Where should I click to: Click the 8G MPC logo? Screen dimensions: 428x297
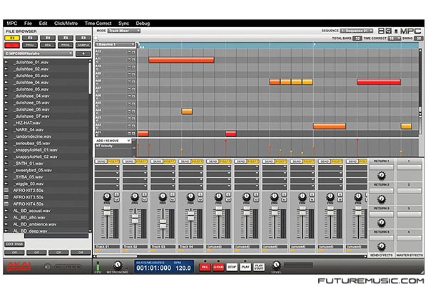pos(400,31)
